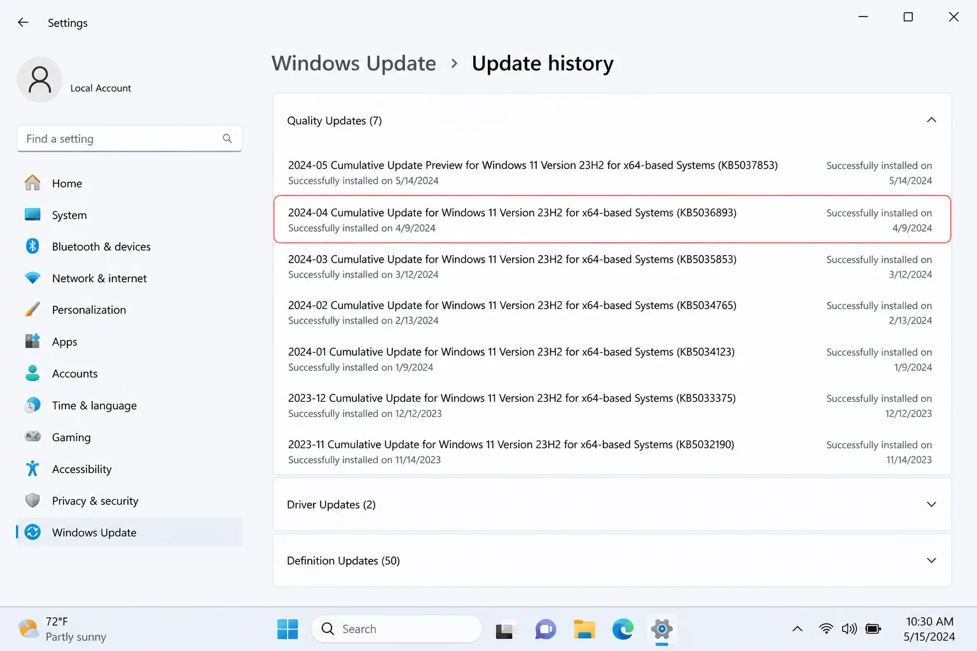The image size is (977, 651).
Task: Open the KB5034765 2024-02 update entry
Action: pos(612,313)
